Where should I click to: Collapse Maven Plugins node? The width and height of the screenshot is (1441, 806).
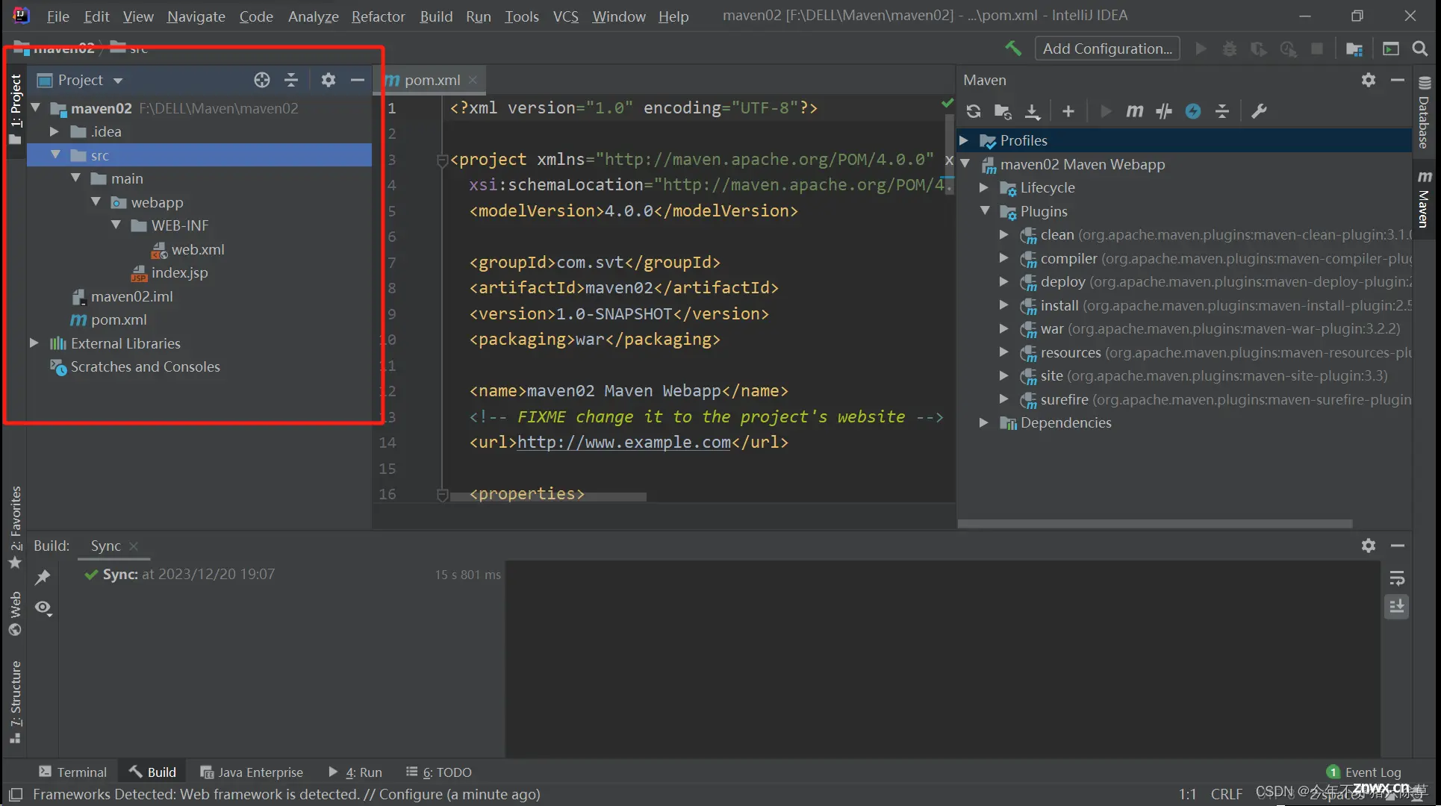985,210
